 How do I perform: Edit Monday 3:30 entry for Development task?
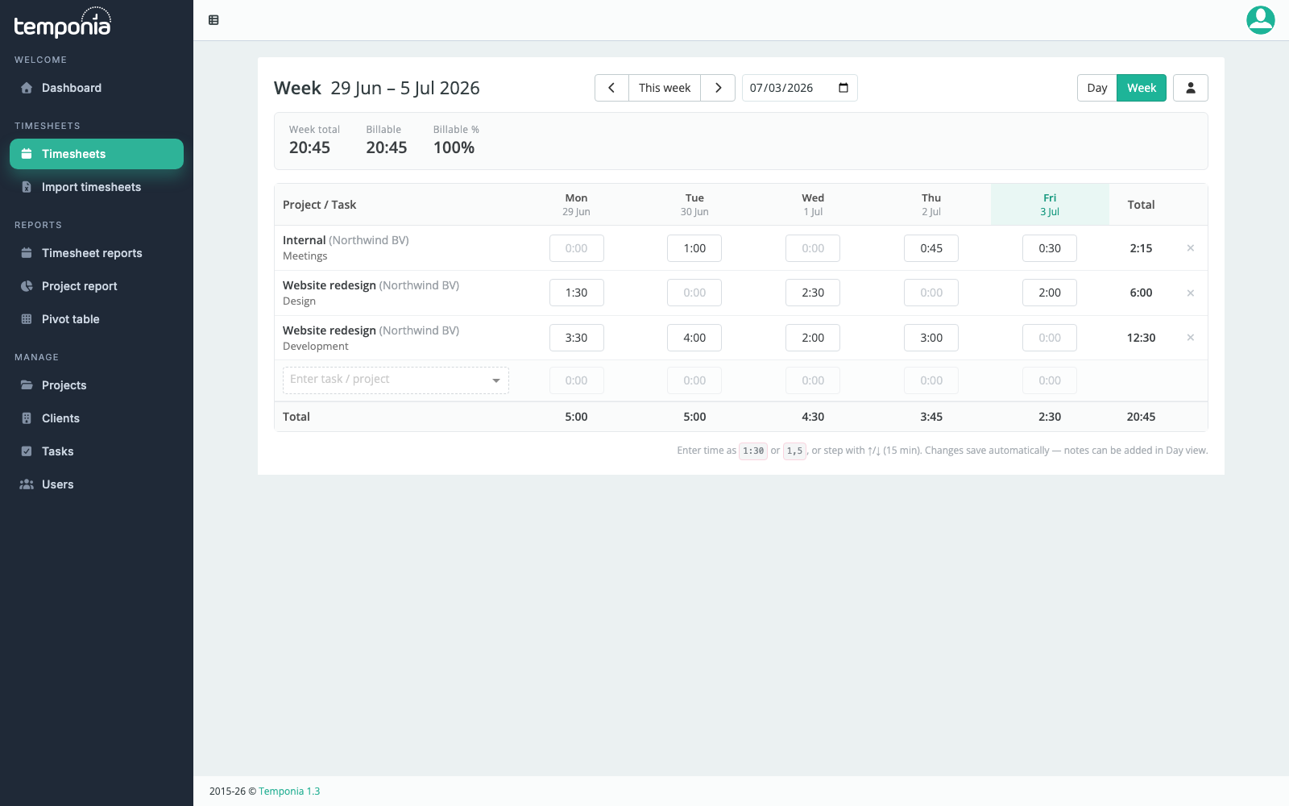(576, 338)
